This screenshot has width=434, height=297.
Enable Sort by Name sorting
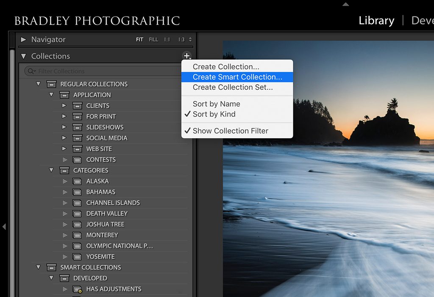tap(216, 104)
